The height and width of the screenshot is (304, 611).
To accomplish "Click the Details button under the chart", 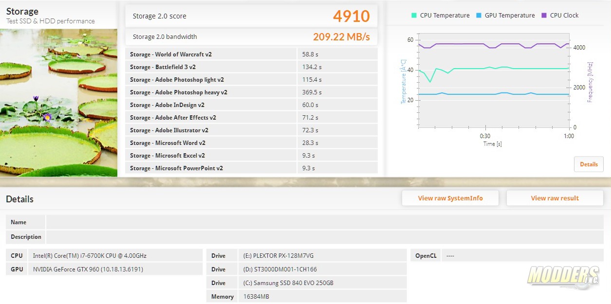I will click(589, 164).
